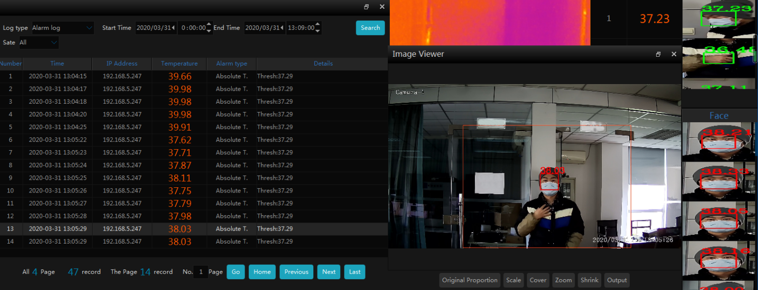Click the Start Time hour field 0:00:00
The height and width of the screenshot is (290, 758).
coord(195,28)
